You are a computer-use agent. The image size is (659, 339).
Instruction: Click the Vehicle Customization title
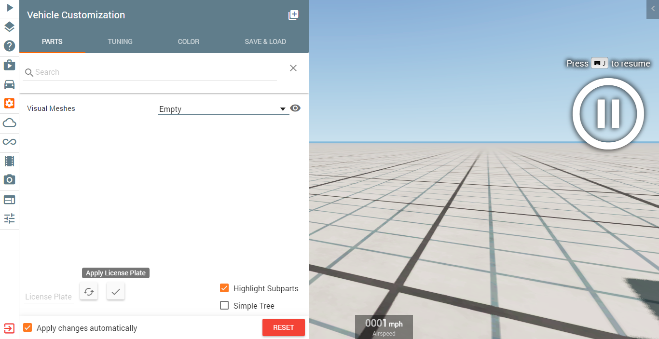coord(76,15)
